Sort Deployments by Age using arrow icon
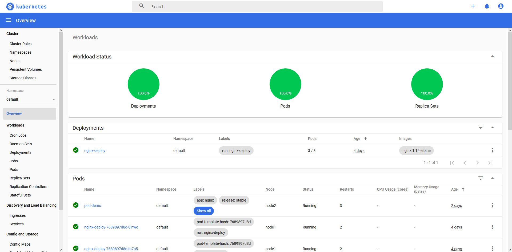The width and height of the screenshot is (512, 252). click(x=366, y=138)
